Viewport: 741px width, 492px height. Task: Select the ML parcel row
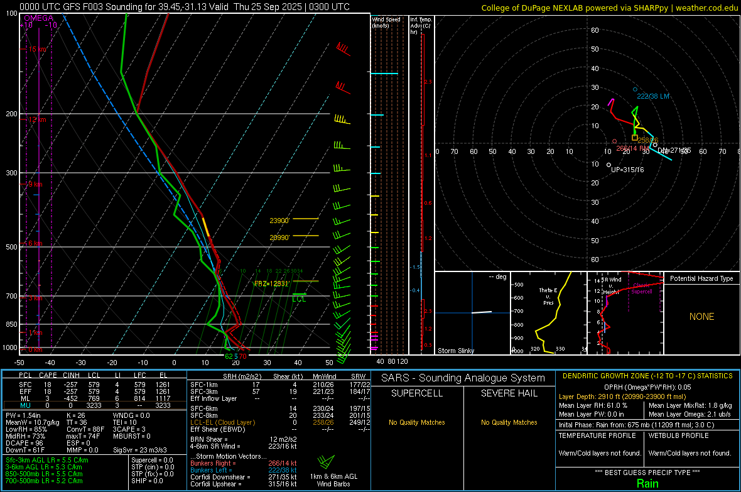tap(95, 398)
